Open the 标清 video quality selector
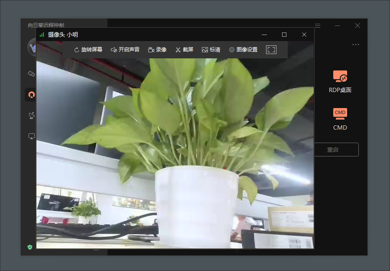This screenshot has width=390, height=271. coord(211,50)
